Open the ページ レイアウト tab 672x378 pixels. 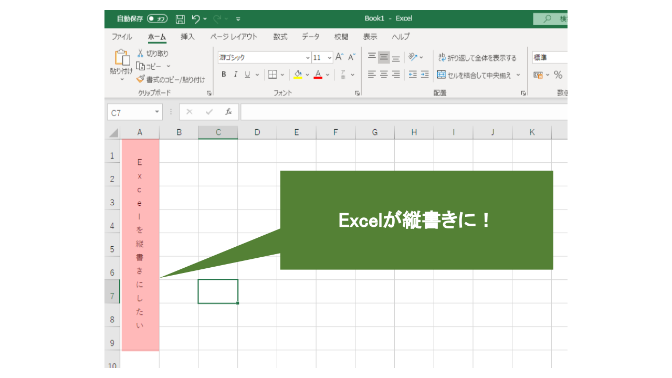click(x=234, y=37)
